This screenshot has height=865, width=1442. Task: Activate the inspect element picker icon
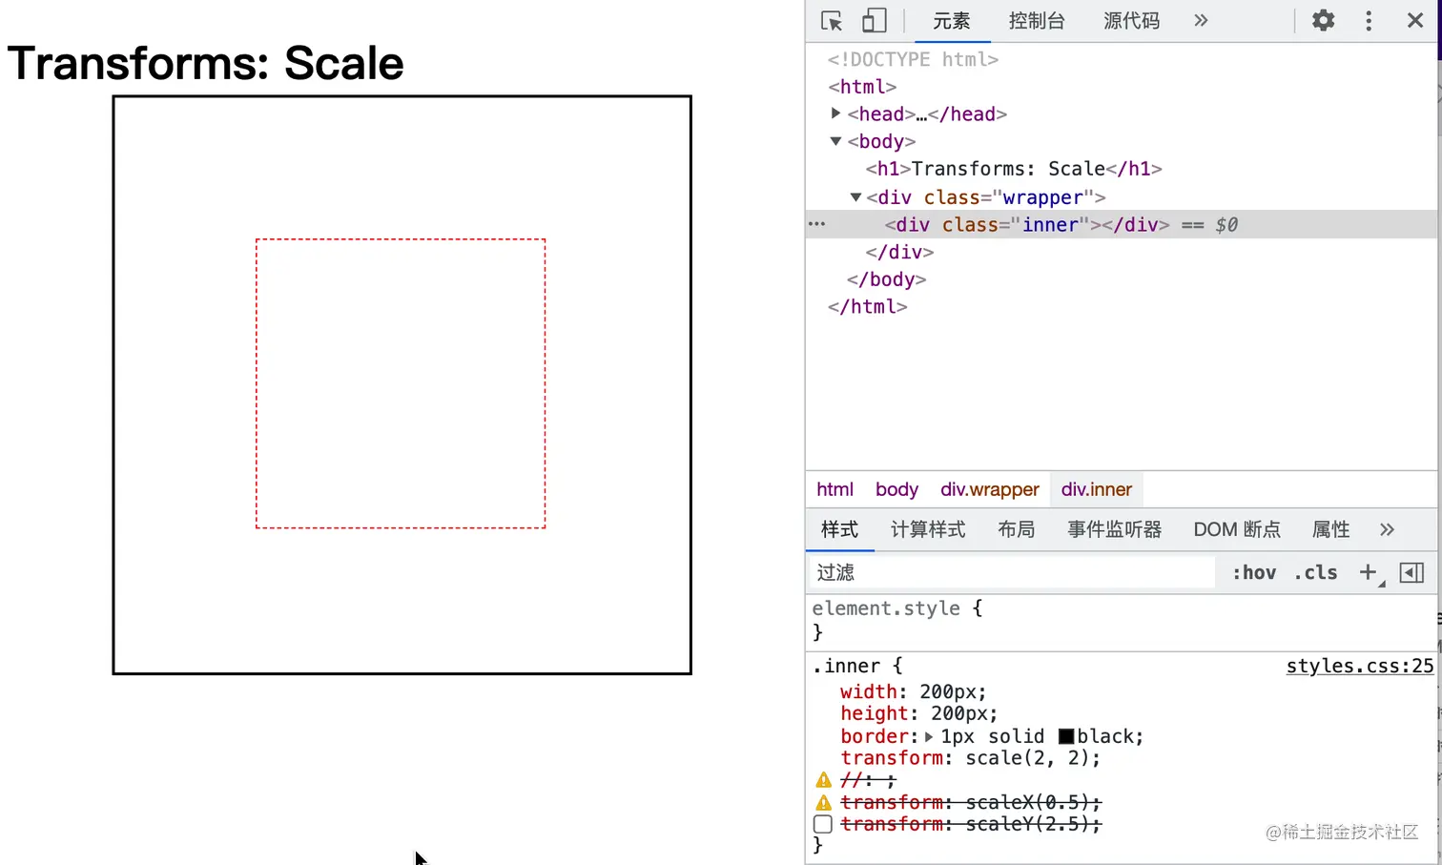point(832,21)
